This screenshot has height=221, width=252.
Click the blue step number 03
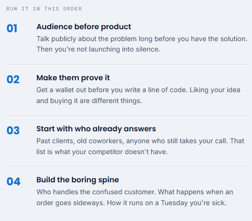click(x=13, y=130)
